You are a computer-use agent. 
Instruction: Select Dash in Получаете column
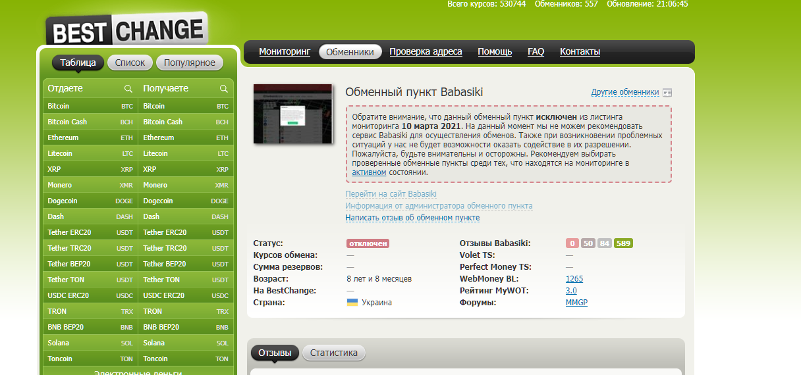(x=186, y=216)
